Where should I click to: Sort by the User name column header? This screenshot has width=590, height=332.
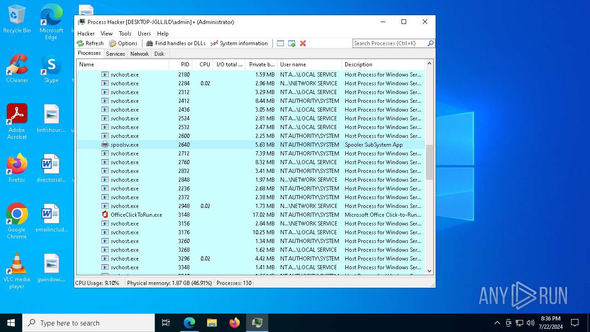tap(309, 65)
